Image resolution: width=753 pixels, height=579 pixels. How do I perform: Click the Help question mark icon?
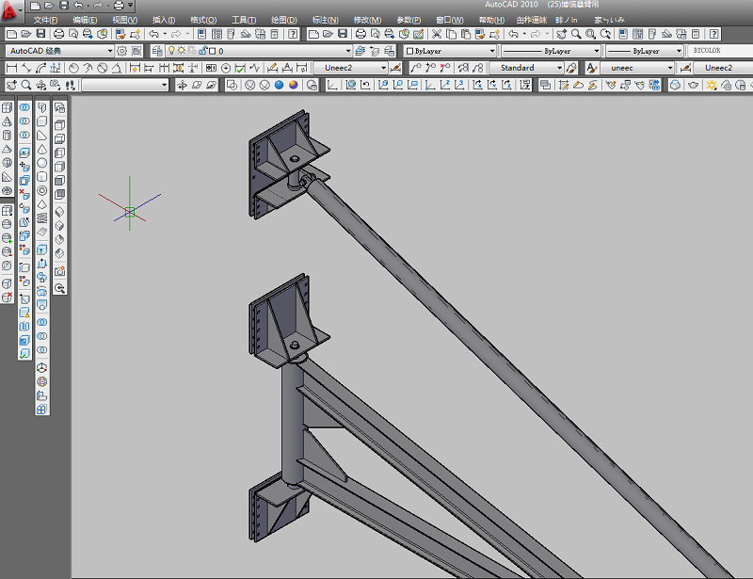pos(293,35)
